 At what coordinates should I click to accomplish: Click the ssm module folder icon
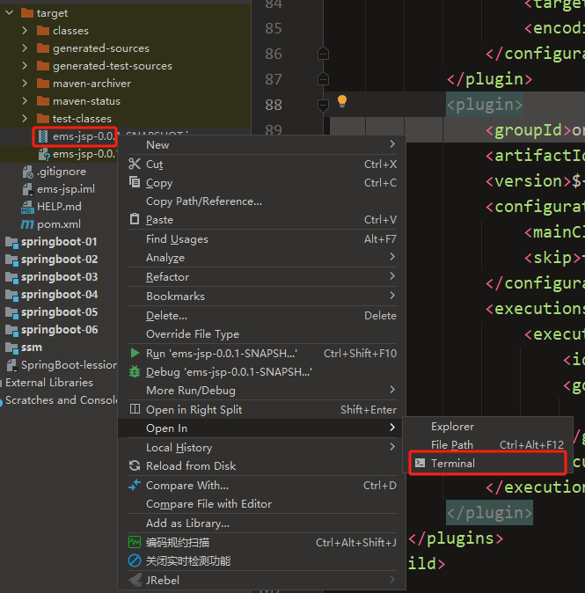pos(11,348)
